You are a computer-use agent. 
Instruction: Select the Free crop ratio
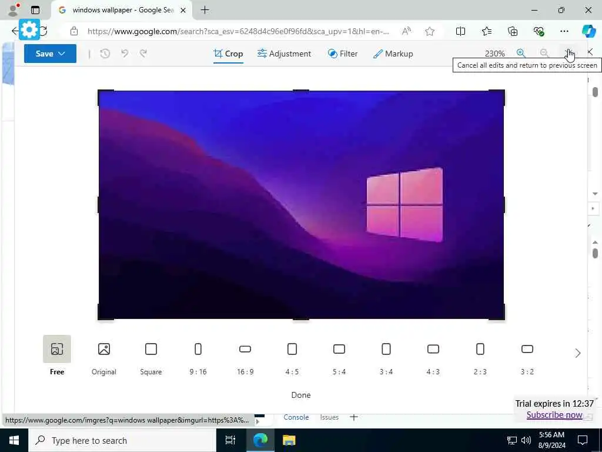(57, 355)
